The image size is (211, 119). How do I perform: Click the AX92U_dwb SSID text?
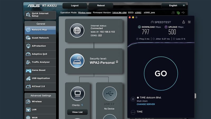pos(149,13)
